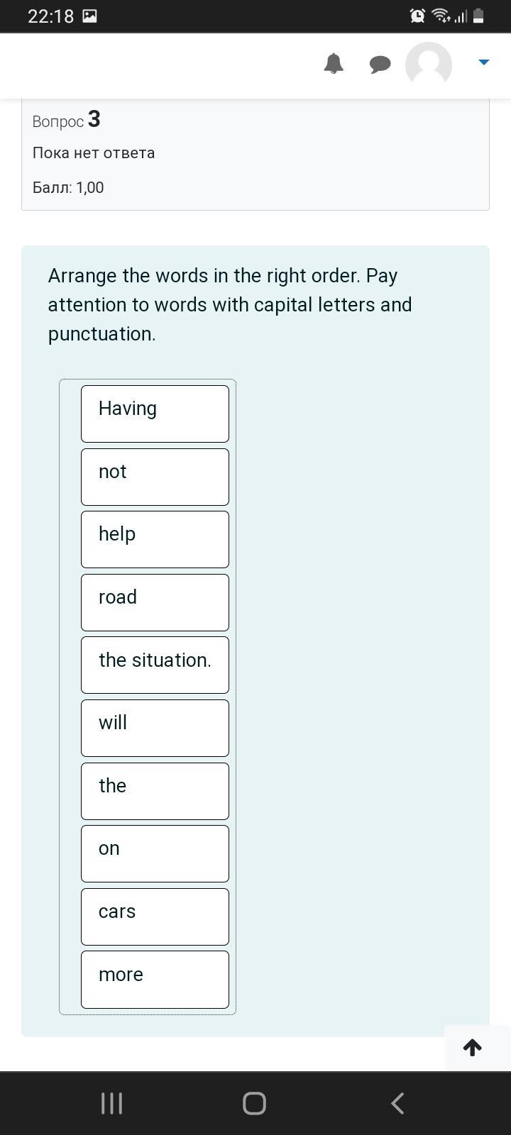511x1135 pixels.
Task: Select the "will" word block
Action: (155, 728)
